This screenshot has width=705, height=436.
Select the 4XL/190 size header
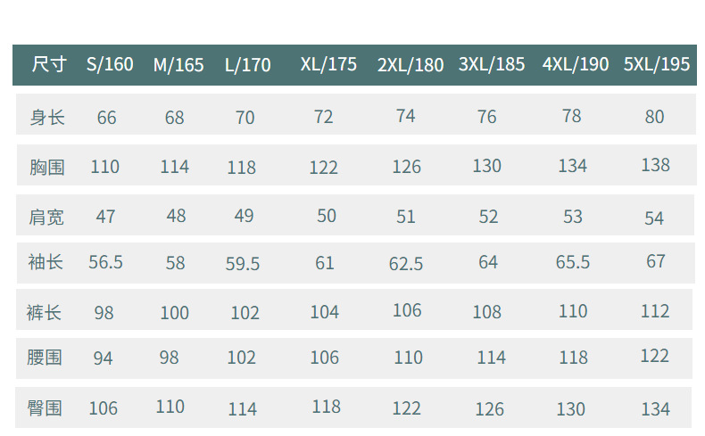point(576,64)
